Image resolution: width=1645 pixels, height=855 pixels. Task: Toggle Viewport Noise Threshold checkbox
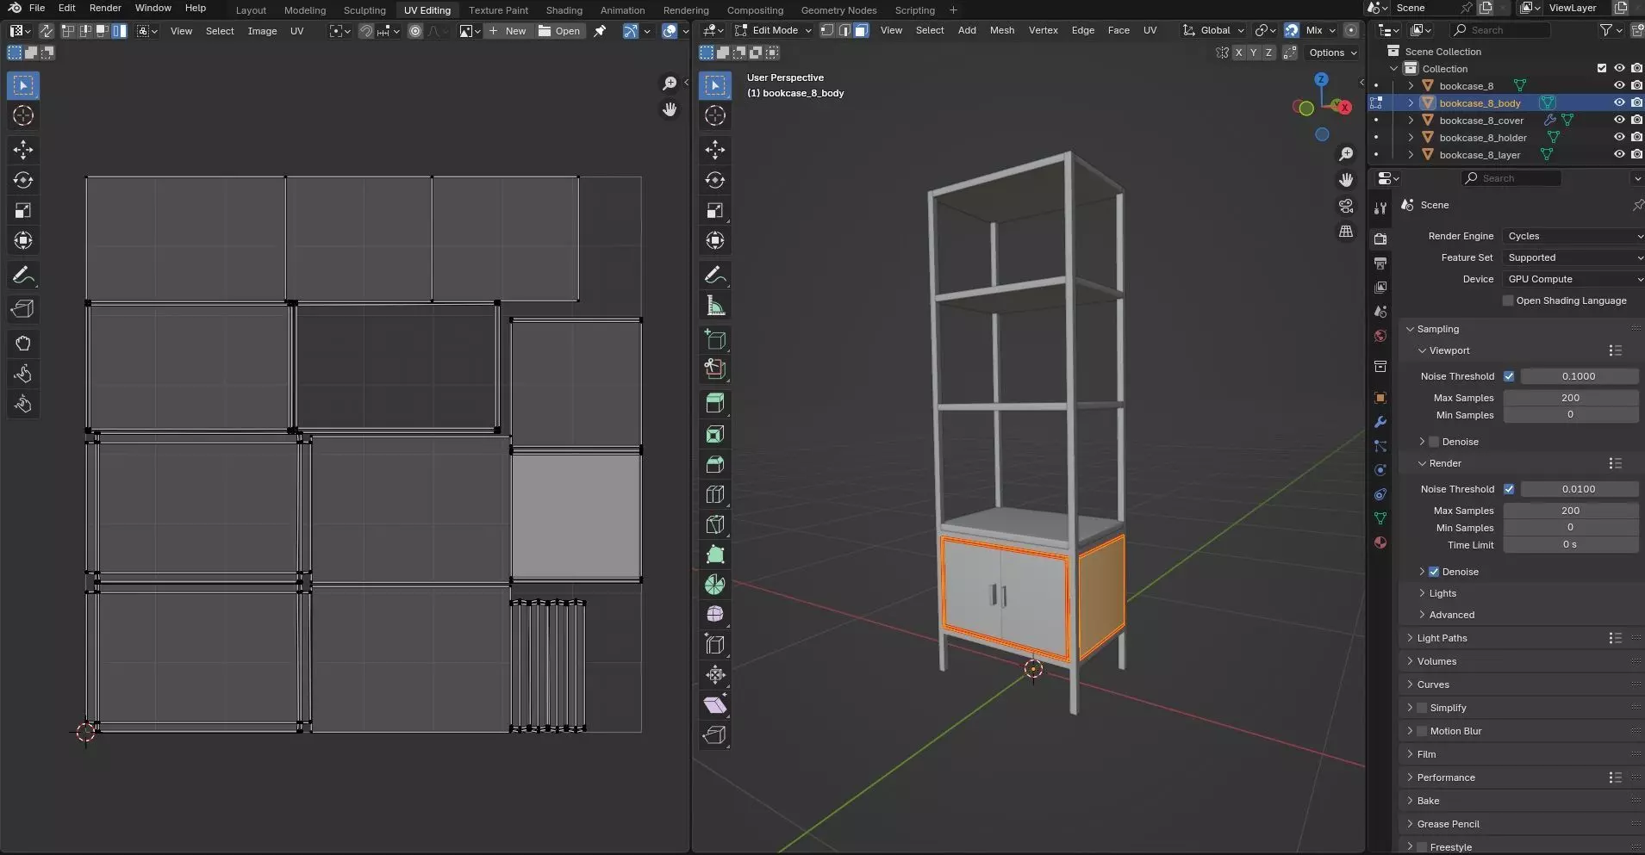click(1509, 376)
